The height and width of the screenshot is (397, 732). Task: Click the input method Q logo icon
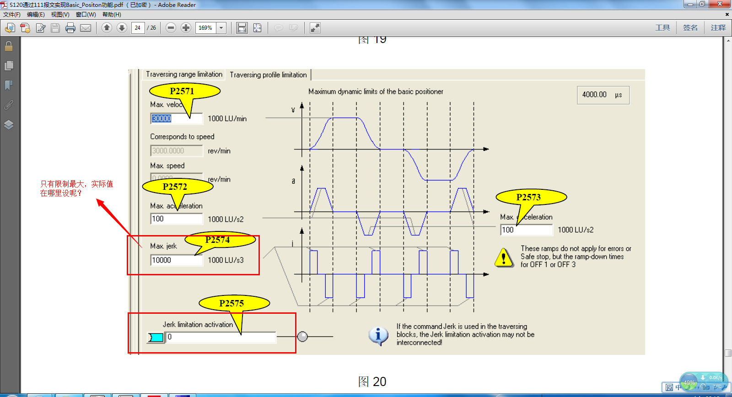pyautogui.click(x=669, y=387)
